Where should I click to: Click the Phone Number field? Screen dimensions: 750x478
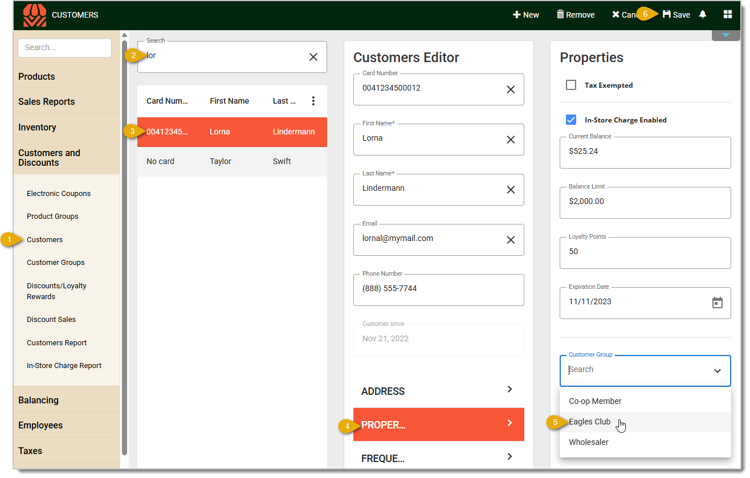(439, 289)
